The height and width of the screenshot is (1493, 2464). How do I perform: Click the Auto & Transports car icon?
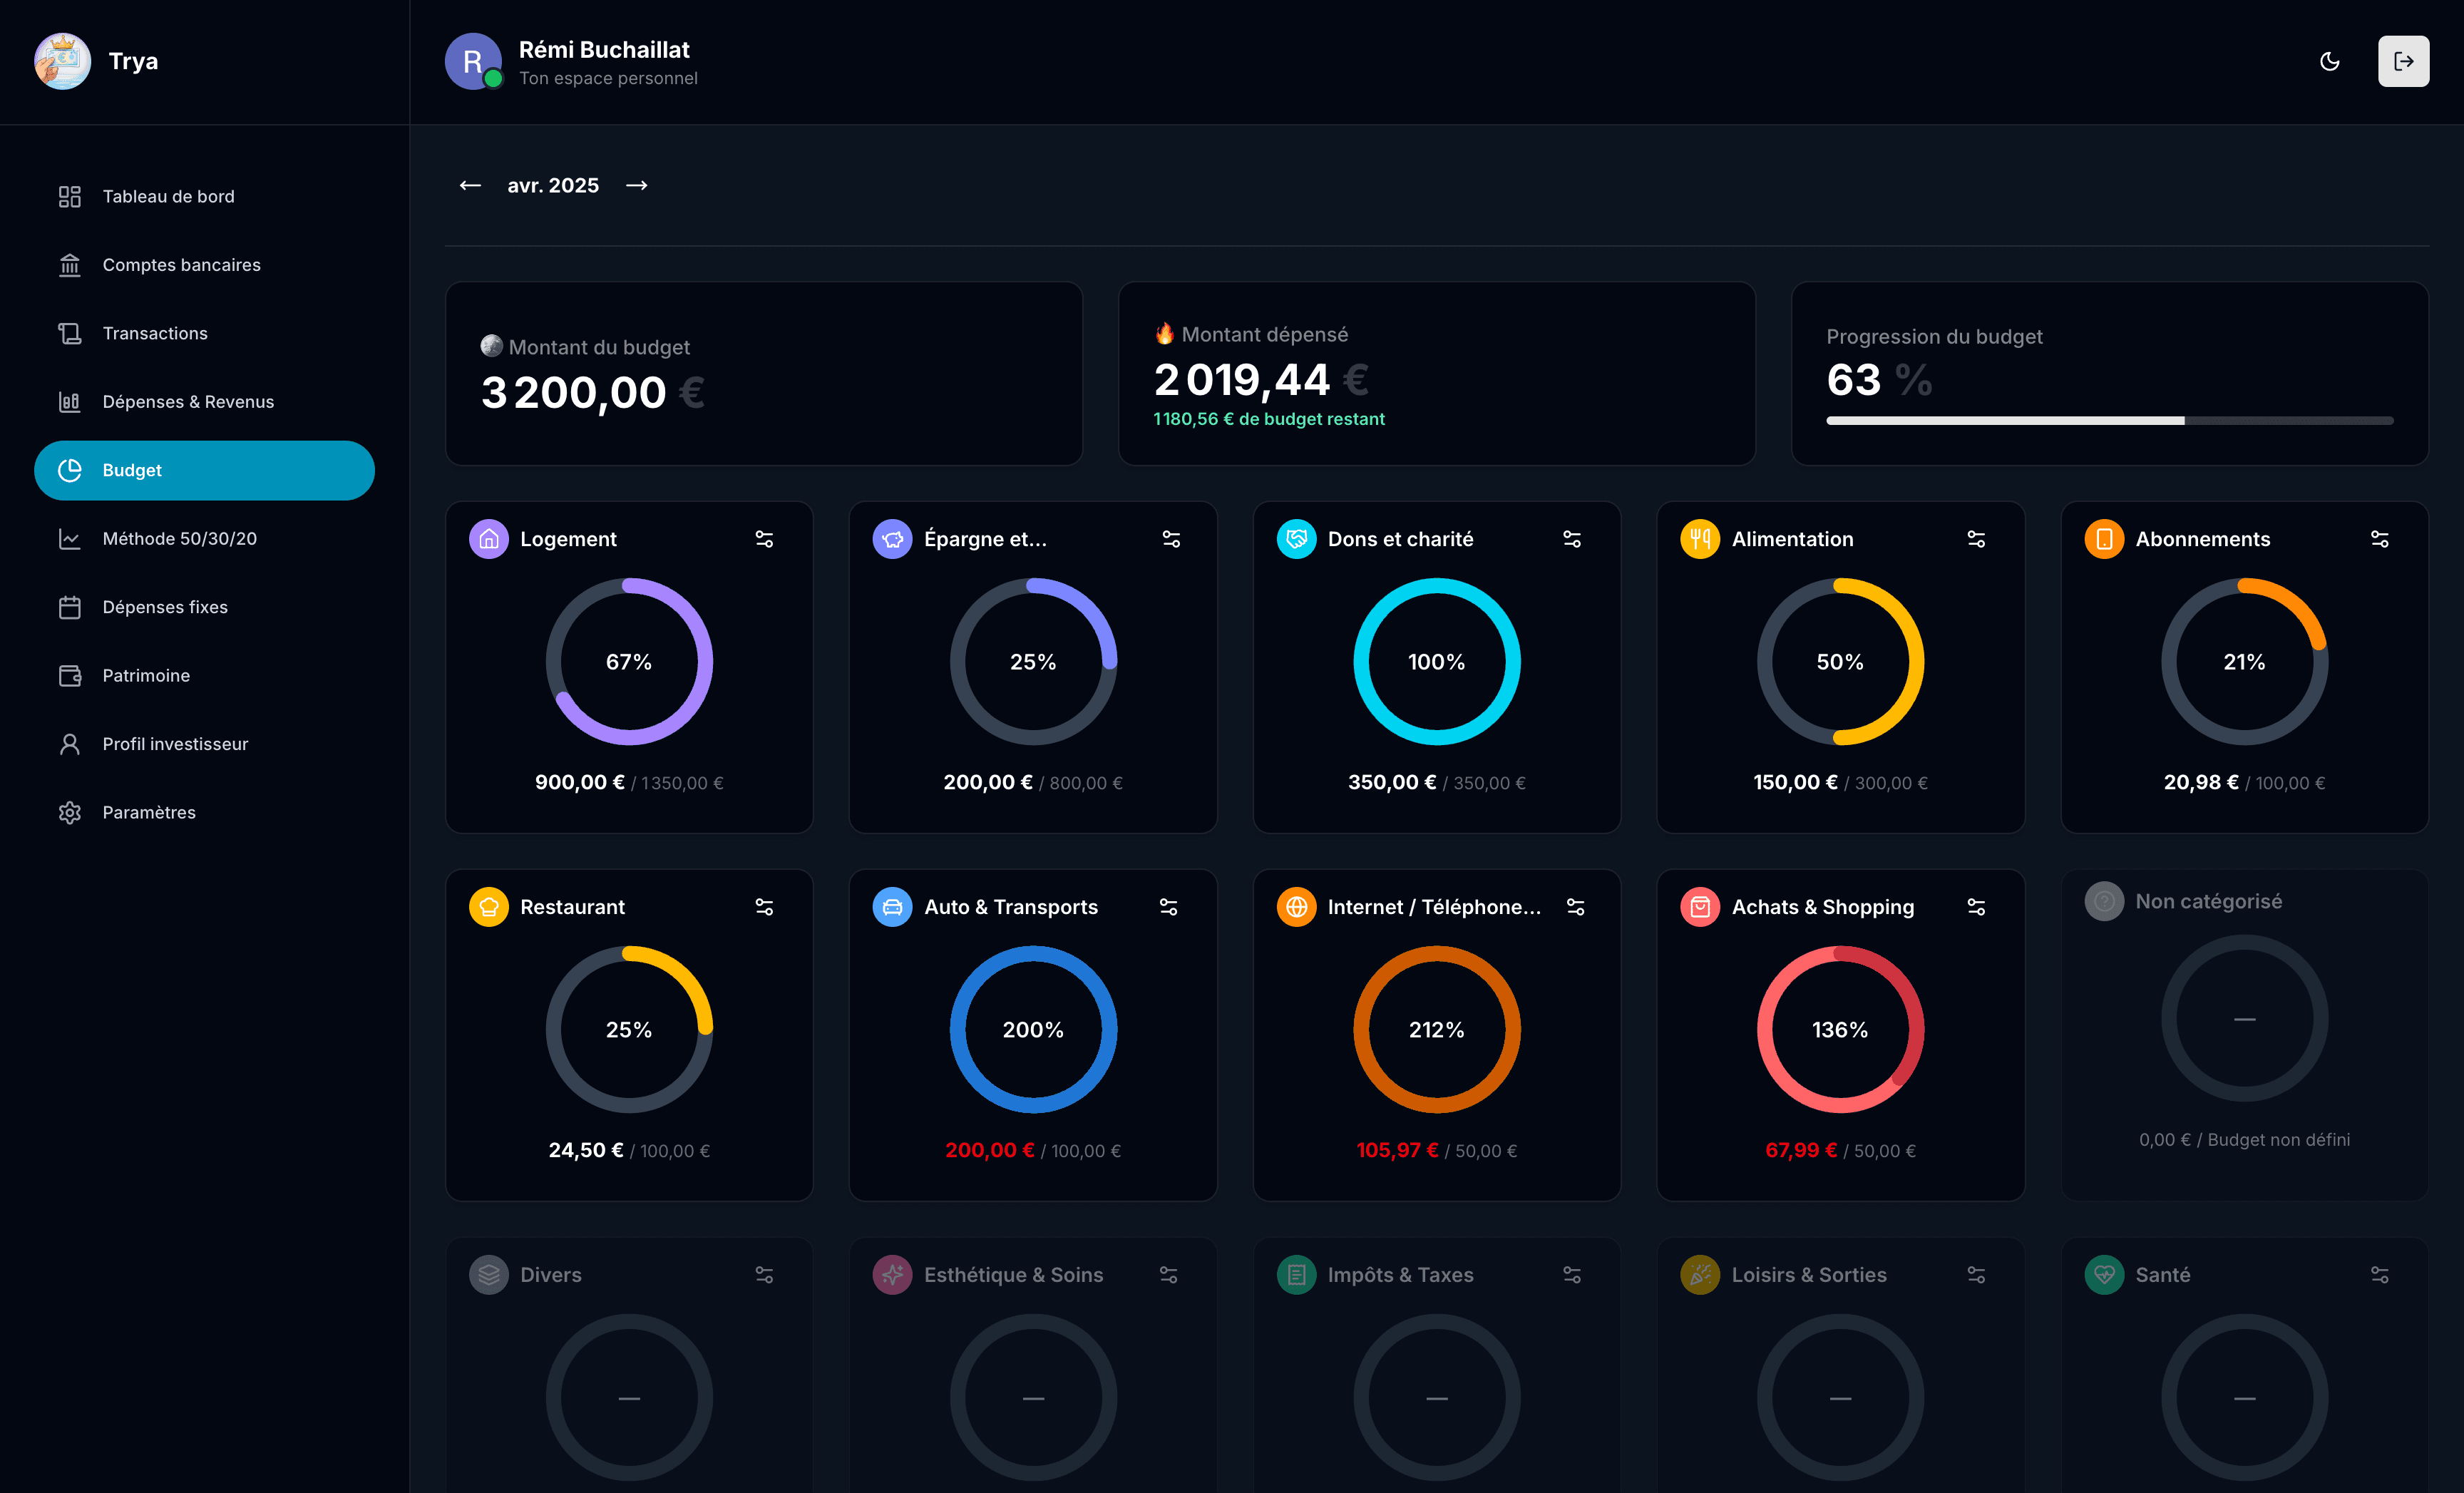(892, 907)
